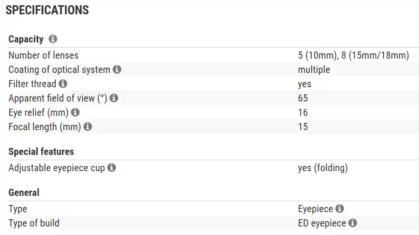The height and width of the screenshot is (235, 419).
Task: Click info icon next to ED eyepiece
Action: pyautogui.click(x=353, y=223)
